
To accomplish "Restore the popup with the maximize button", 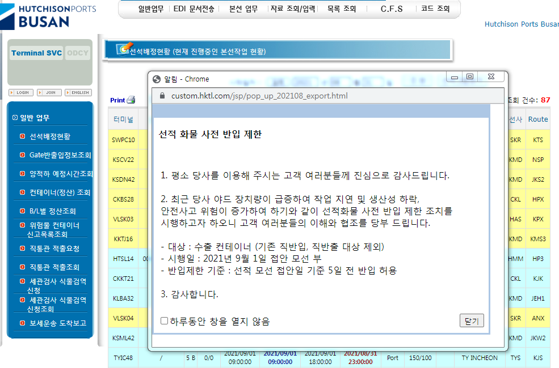I will click(470, 76).
